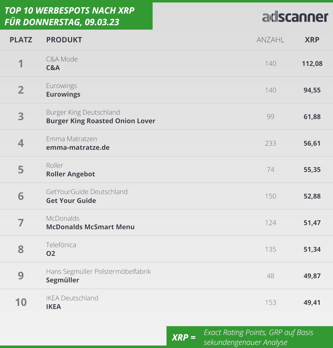Select the Eurowings row
Viewport: 333px width, 348px height.
(167, 90)
